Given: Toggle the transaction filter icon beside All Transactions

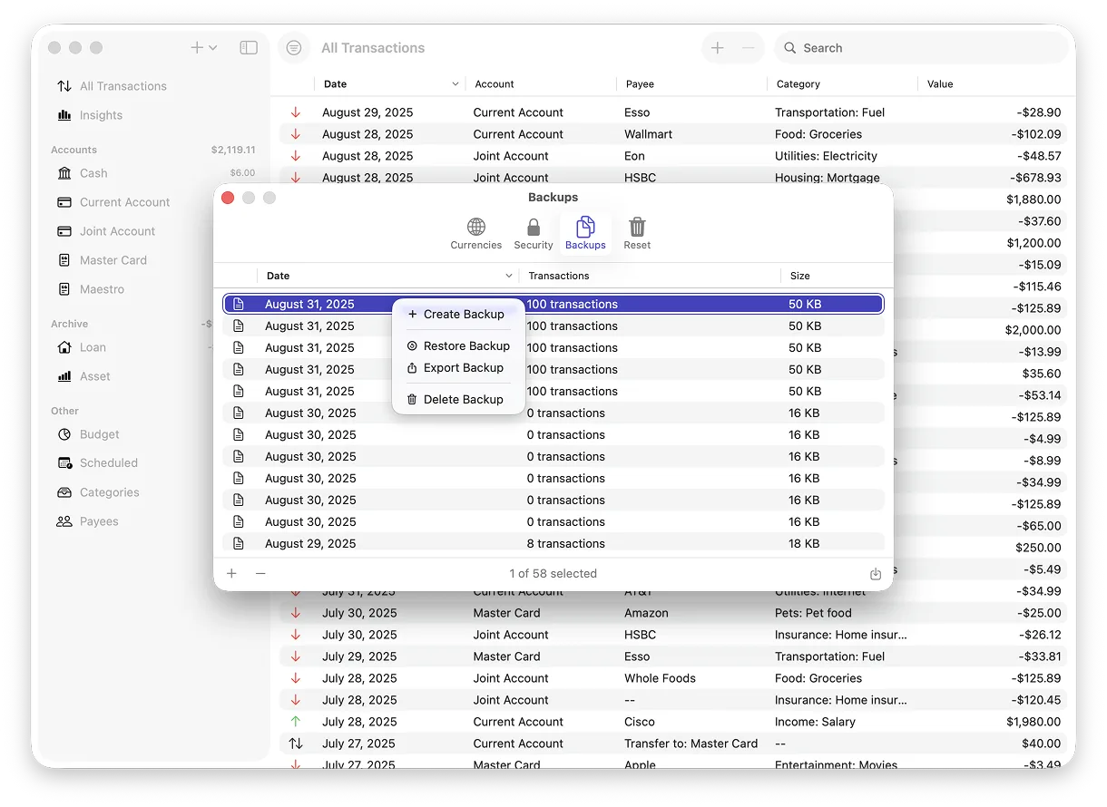Looking at the screenshot, I should pyautogui.click(x=293, y=47).
